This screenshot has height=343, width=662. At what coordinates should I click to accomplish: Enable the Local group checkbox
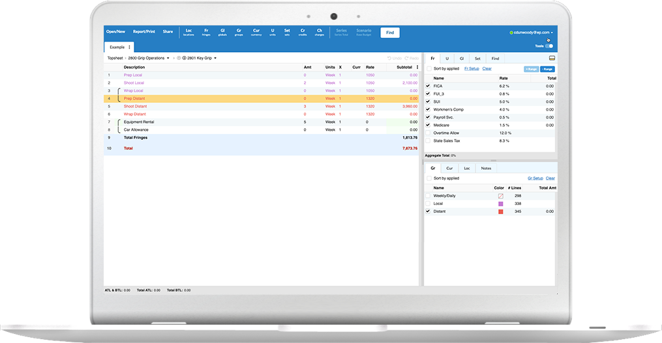pyautogui.click(x=428, y=204)
